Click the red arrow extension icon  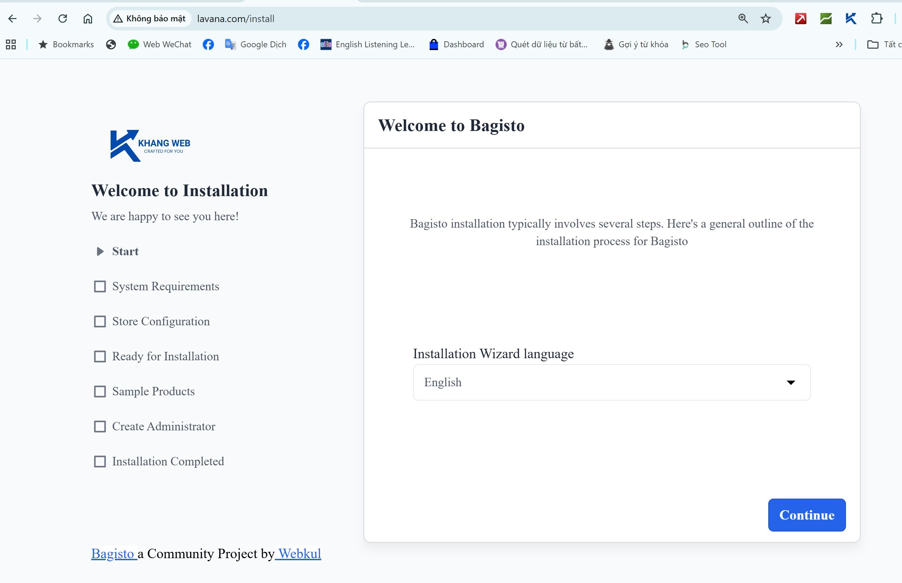pyautogui.click(x=800, y=19)
